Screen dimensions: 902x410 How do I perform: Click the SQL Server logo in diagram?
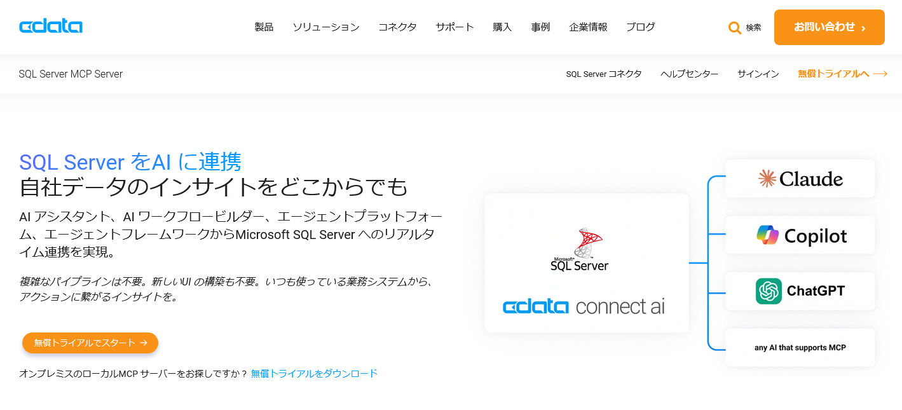[579, 250]
